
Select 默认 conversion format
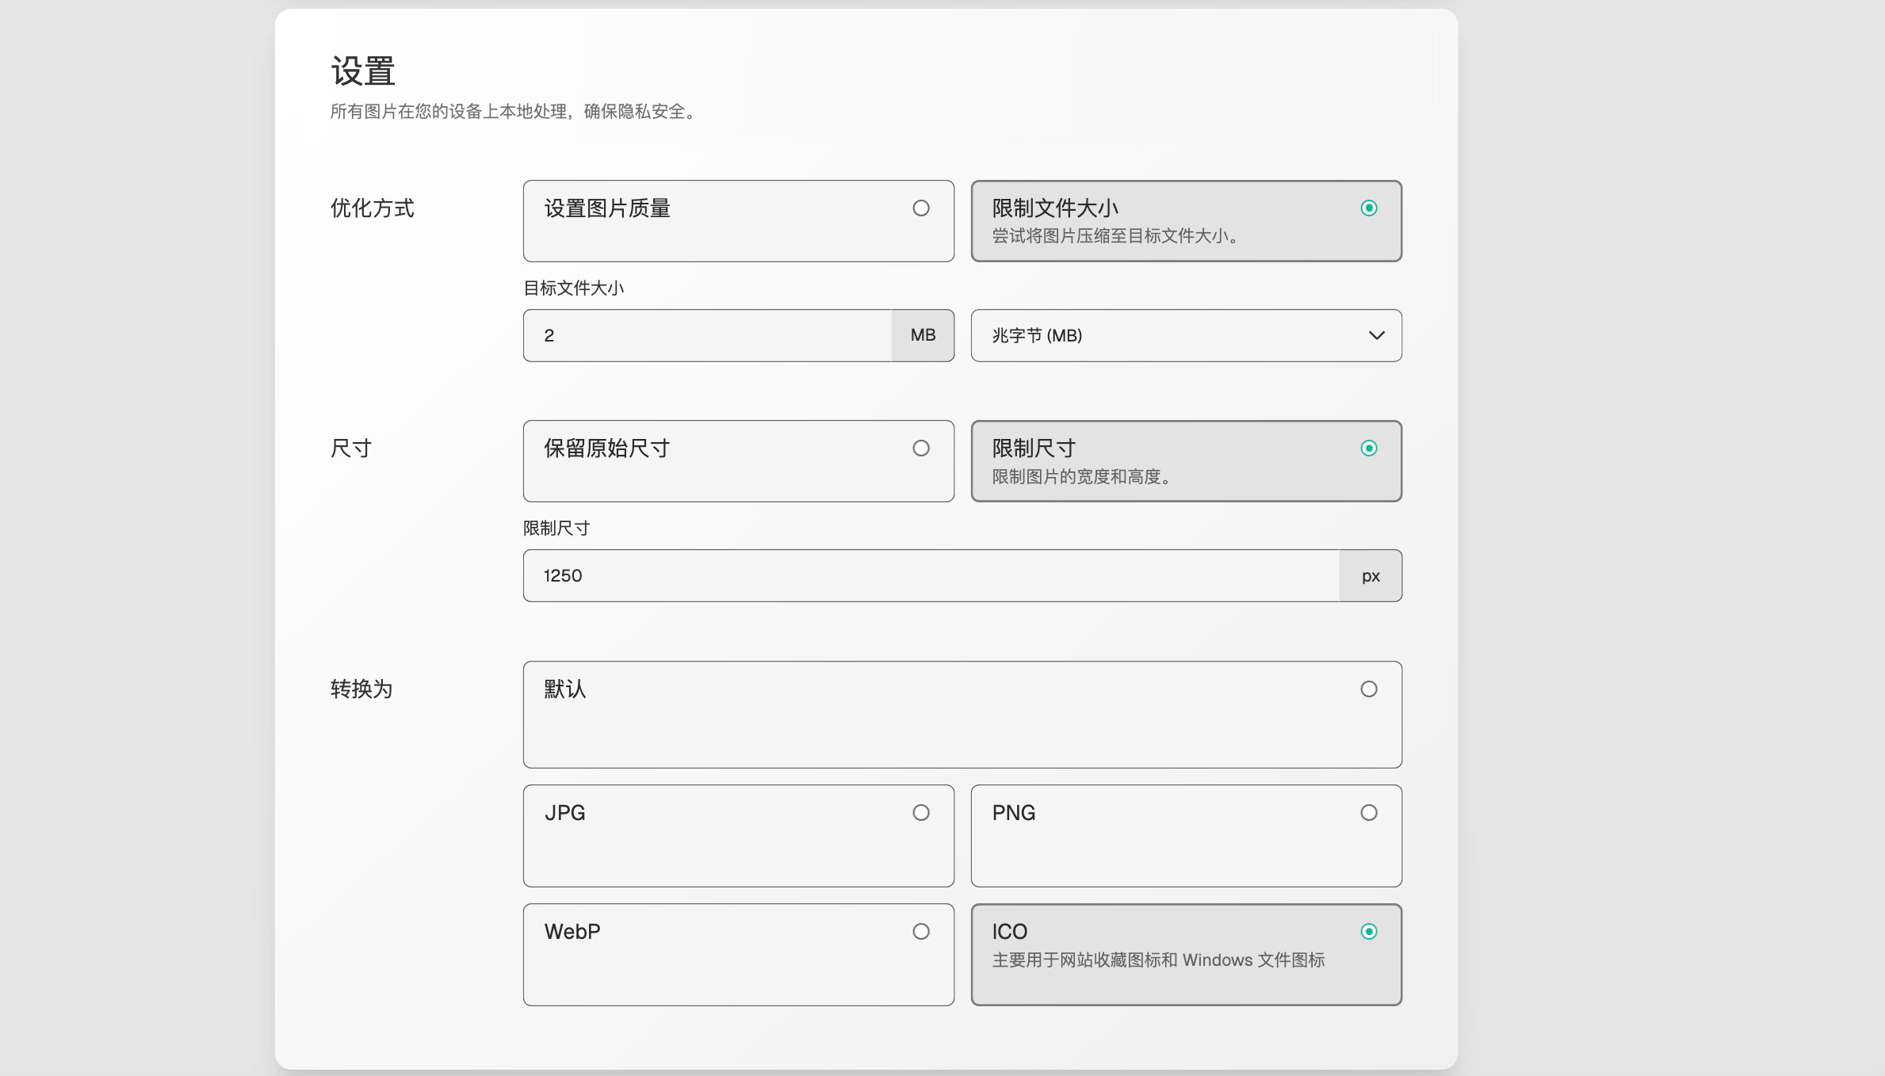tap(1368, 689)
